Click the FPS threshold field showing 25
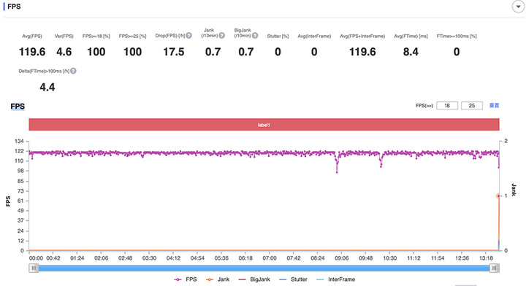The height and width of the screenshot is (286, 526). pos(472,106)
